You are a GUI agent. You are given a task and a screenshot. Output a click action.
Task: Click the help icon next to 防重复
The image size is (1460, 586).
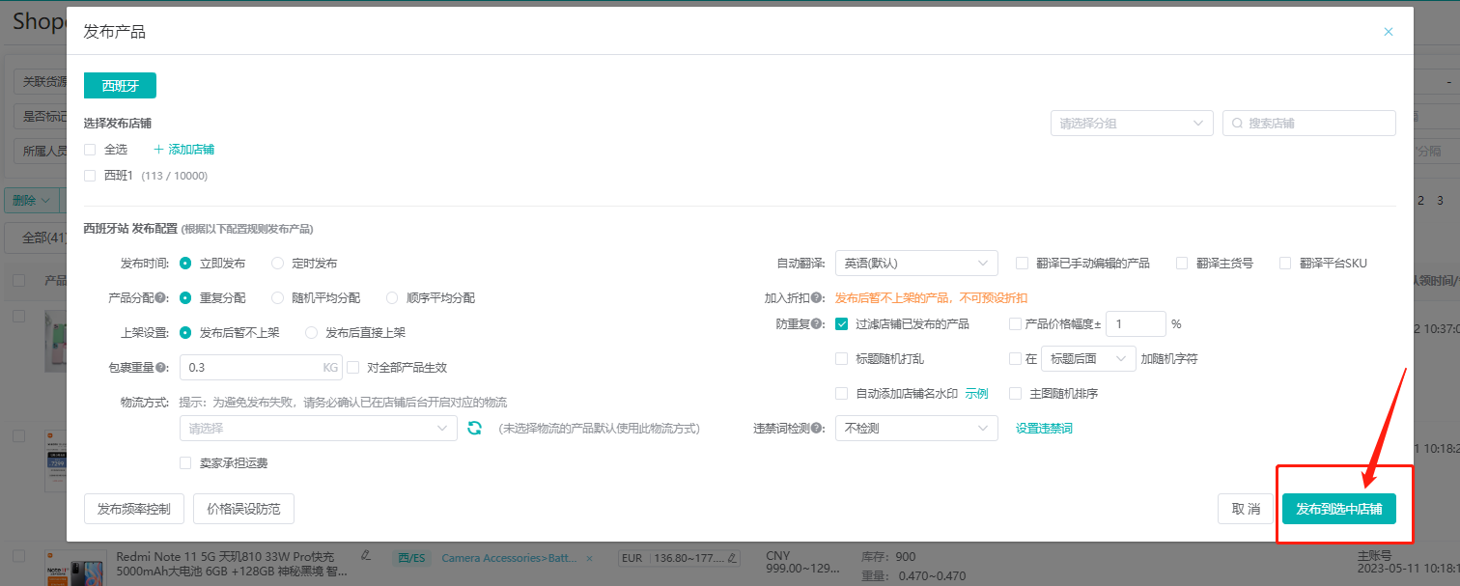[818, 323]
